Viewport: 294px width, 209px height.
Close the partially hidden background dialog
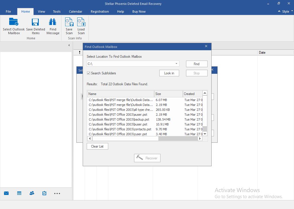pyautogui.click(x=212, y=70)
